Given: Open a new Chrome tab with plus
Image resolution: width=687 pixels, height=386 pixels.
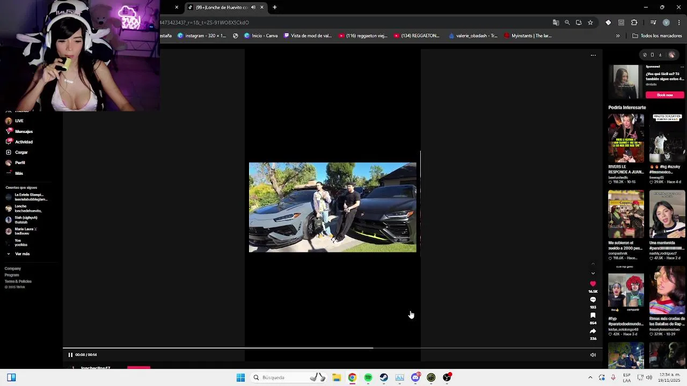Looking at the screenshot, I should [x=275, y=8].
